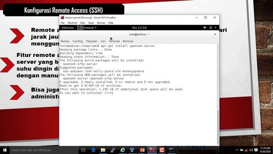
Task: Maximize the VirtualBox window
Action: [x=206, y=18]
